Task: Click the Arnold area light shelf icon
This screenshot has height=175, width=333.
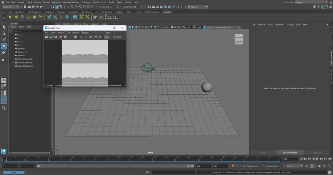Action: (x=10, y=17)
